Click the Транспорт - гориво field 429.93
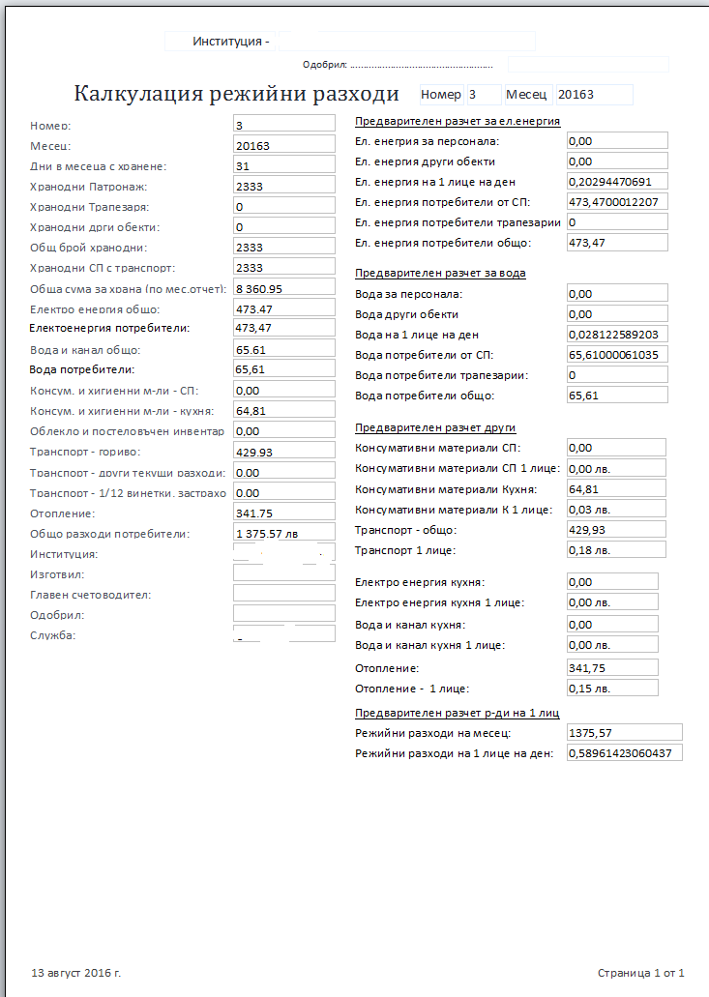 284,452
